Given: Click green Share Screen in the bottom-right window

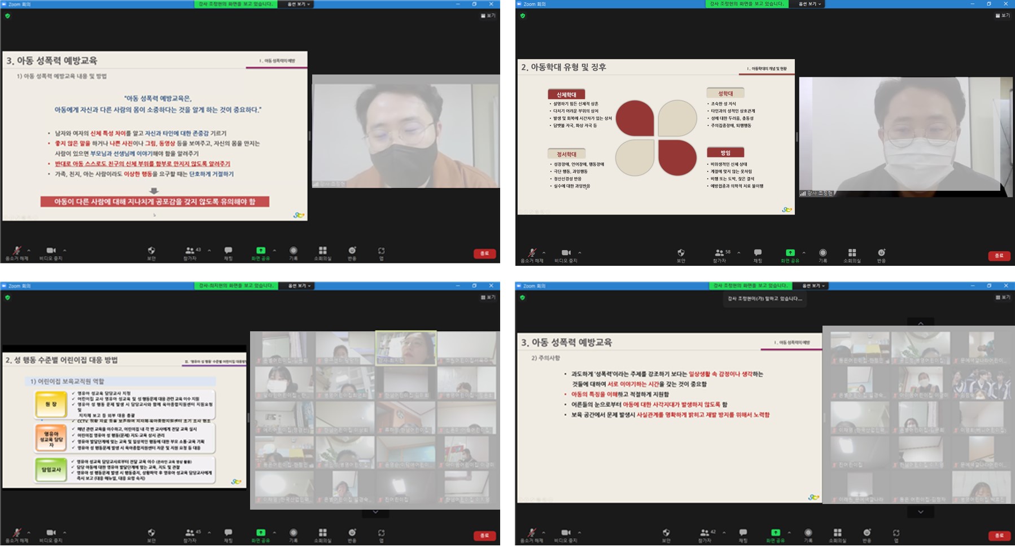Looking at the screenshot, I should point(775,535).
